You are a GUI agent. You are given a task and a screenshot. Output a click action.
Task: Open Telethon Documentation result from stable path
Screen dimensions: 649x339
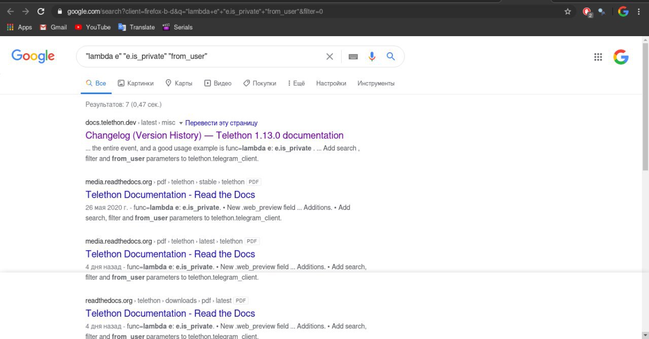pos(170,195)
